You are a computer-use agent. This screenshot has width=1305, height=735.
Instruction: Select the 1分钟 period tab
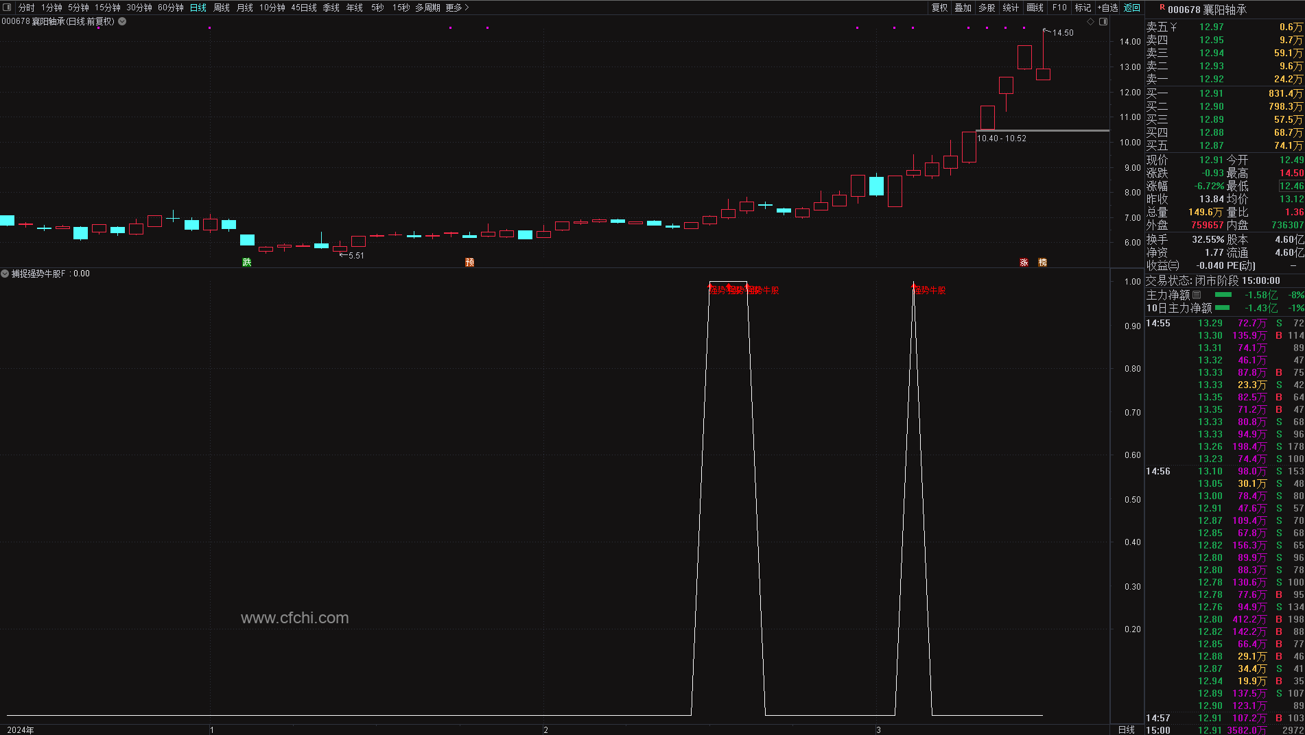[x=51, y=8]
